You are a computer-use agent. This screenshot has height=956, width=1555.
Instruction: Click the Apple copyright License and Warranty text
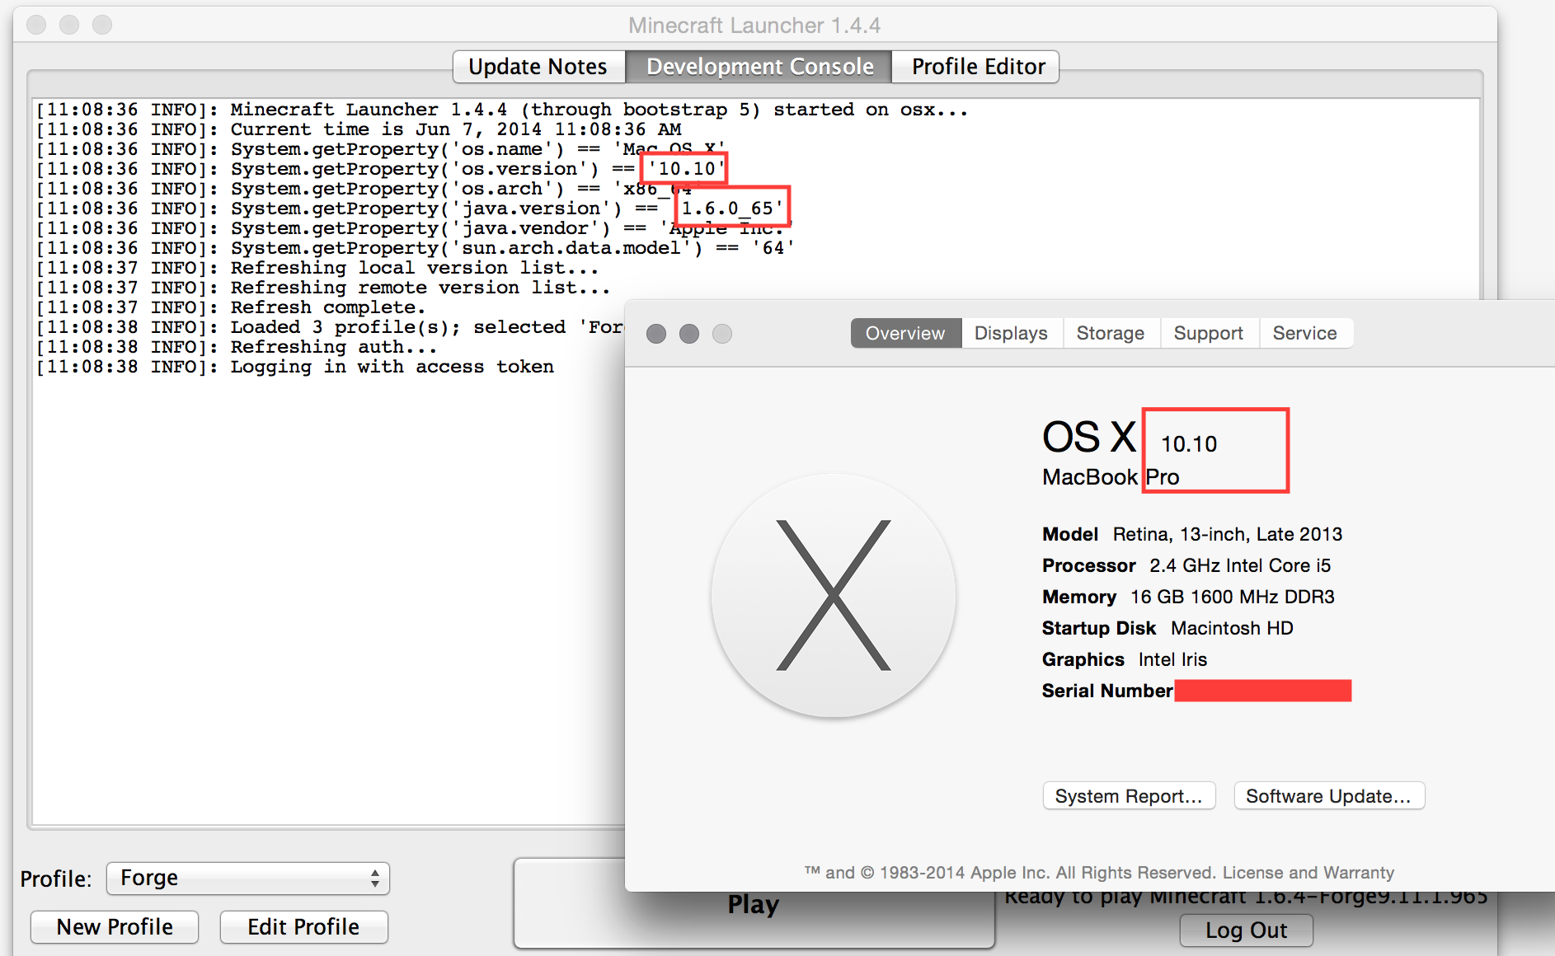click(1099, 873)
